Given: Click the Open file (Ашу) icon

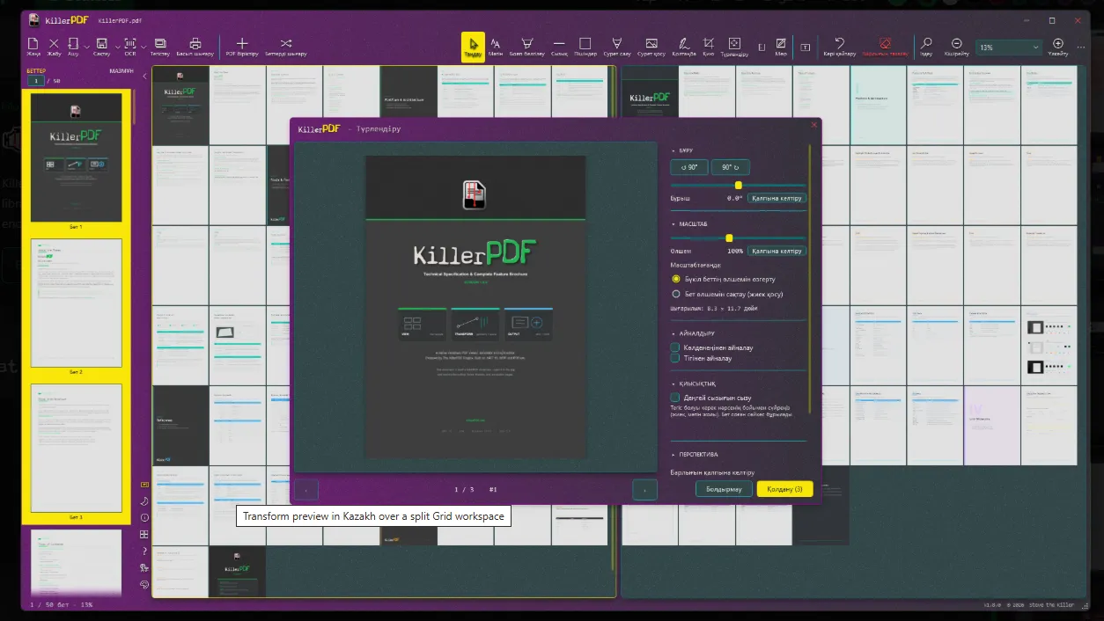Looking at the screenshot, I should [73, 43].
